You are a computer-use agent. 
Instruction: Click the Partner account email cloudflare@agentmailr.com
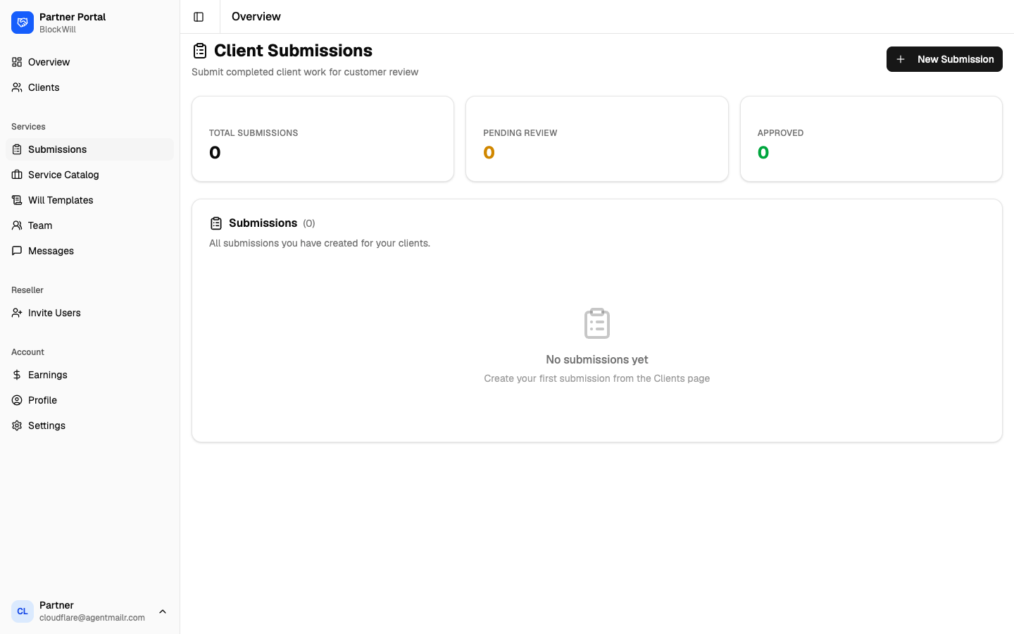point(92,618)
